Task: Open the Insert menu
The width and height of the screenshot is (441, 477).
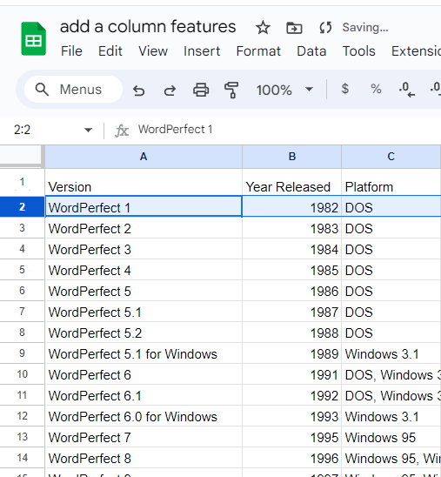Action: pos(202,51)
